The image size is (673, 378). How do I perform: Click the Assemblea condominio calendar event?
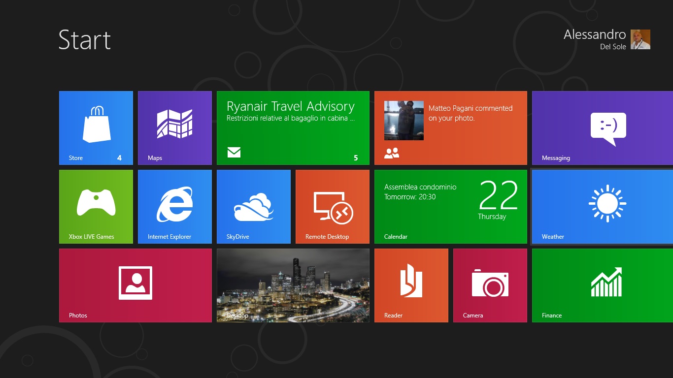420,187
